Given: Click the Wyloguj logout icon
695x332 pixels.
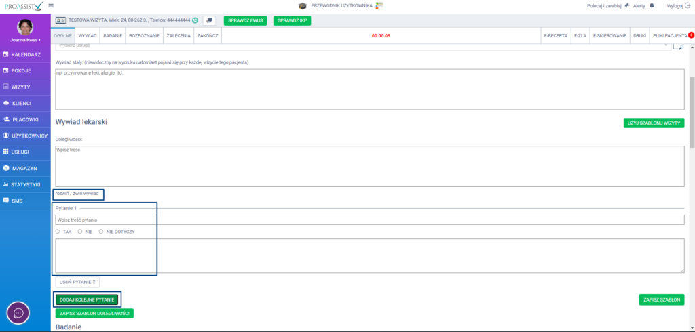Looking at the screenshot, I should pos(688,5).
